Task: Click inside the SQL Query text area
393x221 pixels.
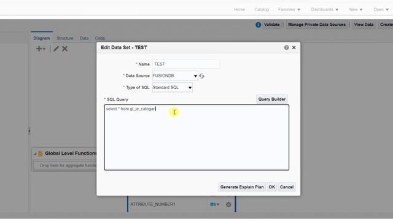Action: (x=196, y=138)
